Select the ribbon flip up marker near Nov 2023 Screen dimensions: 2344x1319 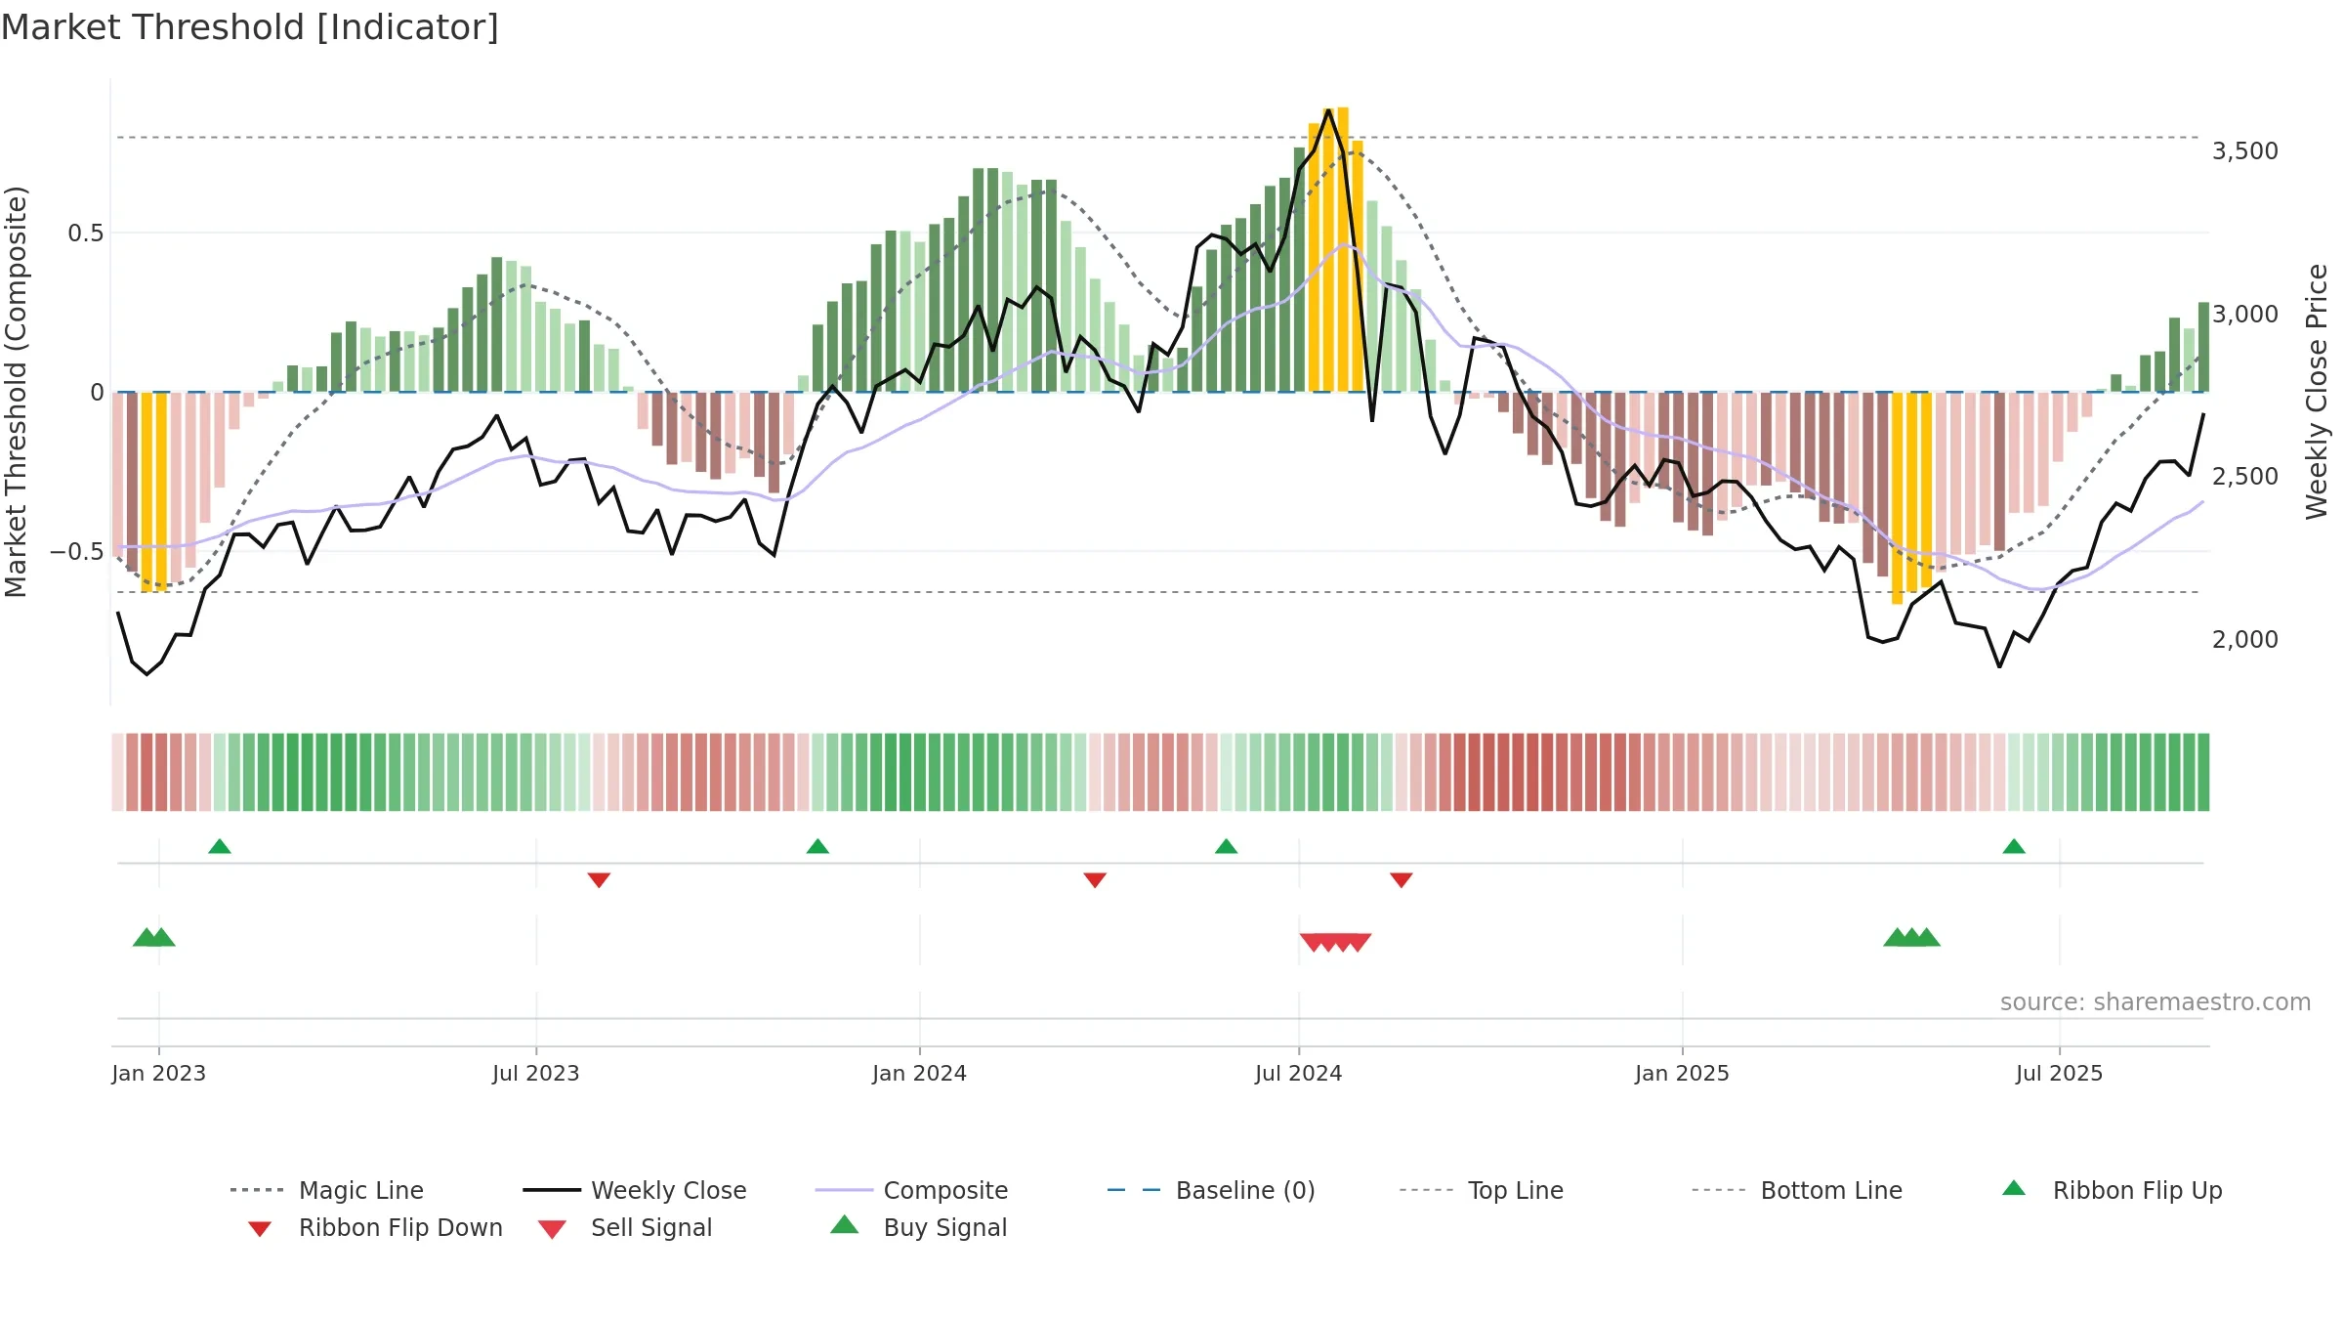pos(817,846)
